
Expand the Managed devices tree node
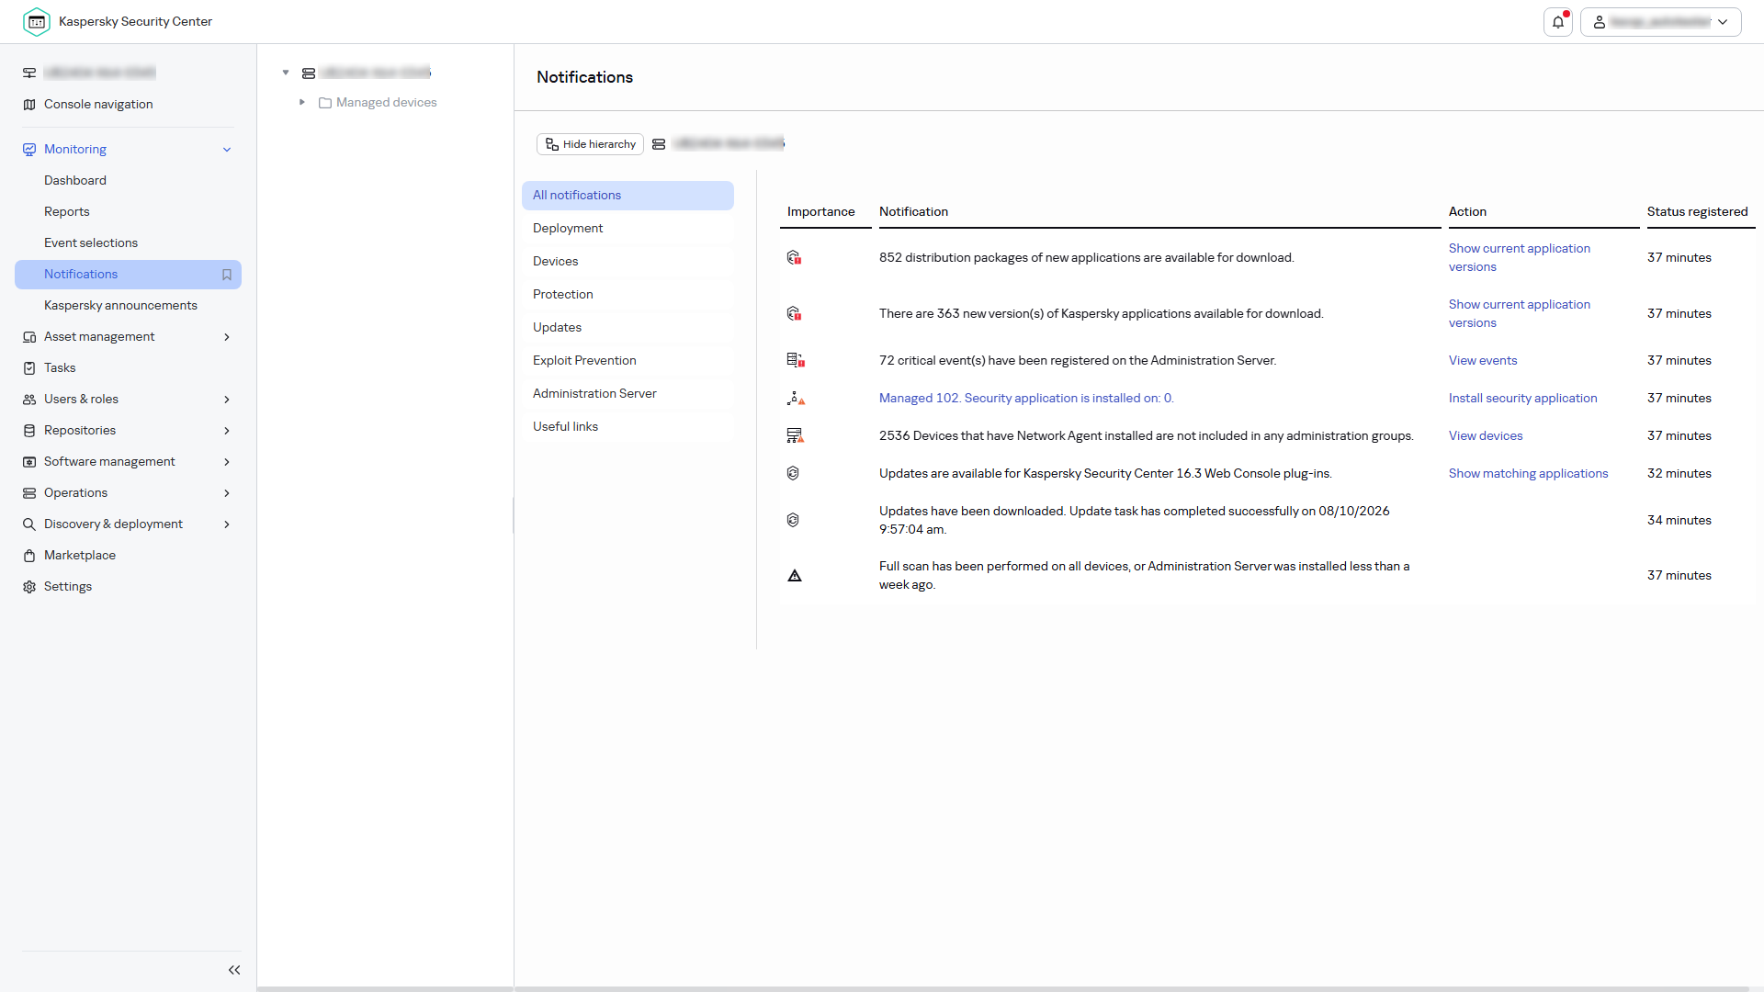[301, 103]
